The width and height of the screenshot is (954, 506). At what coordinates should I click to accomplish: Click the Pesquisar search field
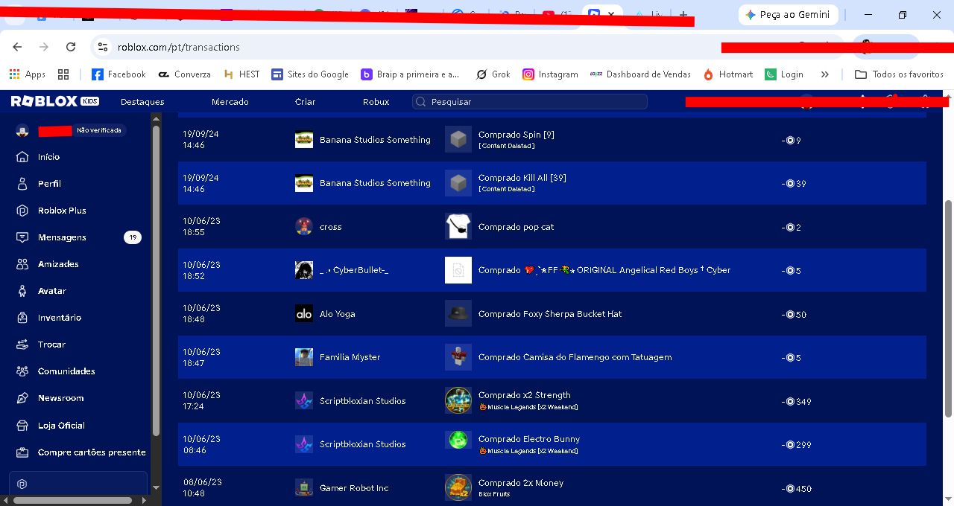(529, 102)
